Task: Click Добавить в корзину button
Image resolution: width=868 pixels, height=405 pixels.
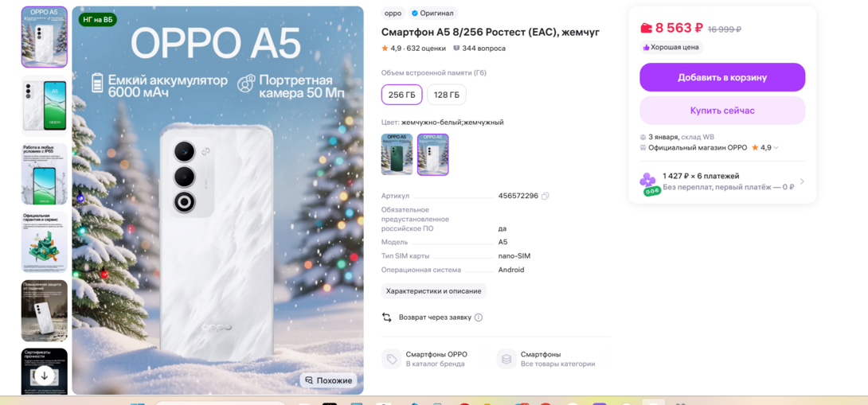Action: point(722,77)
